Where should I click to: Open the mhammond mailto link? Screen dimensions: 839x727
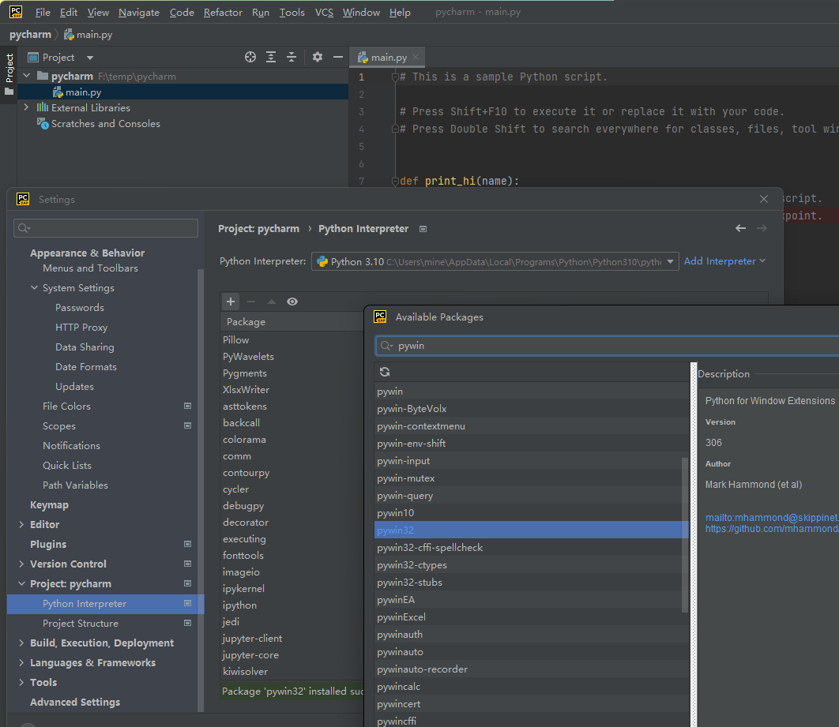[x=772, y=518]
